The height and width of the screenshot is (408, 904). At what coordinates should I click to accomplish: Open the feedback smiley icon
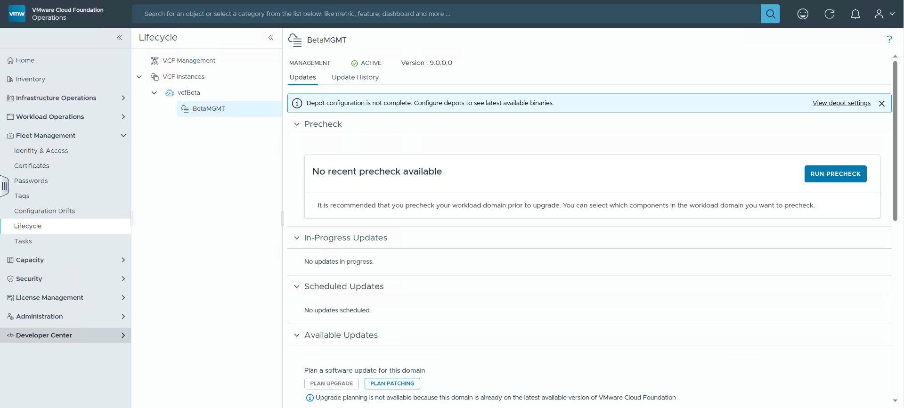pyautogui.click(x=803, y=14)
